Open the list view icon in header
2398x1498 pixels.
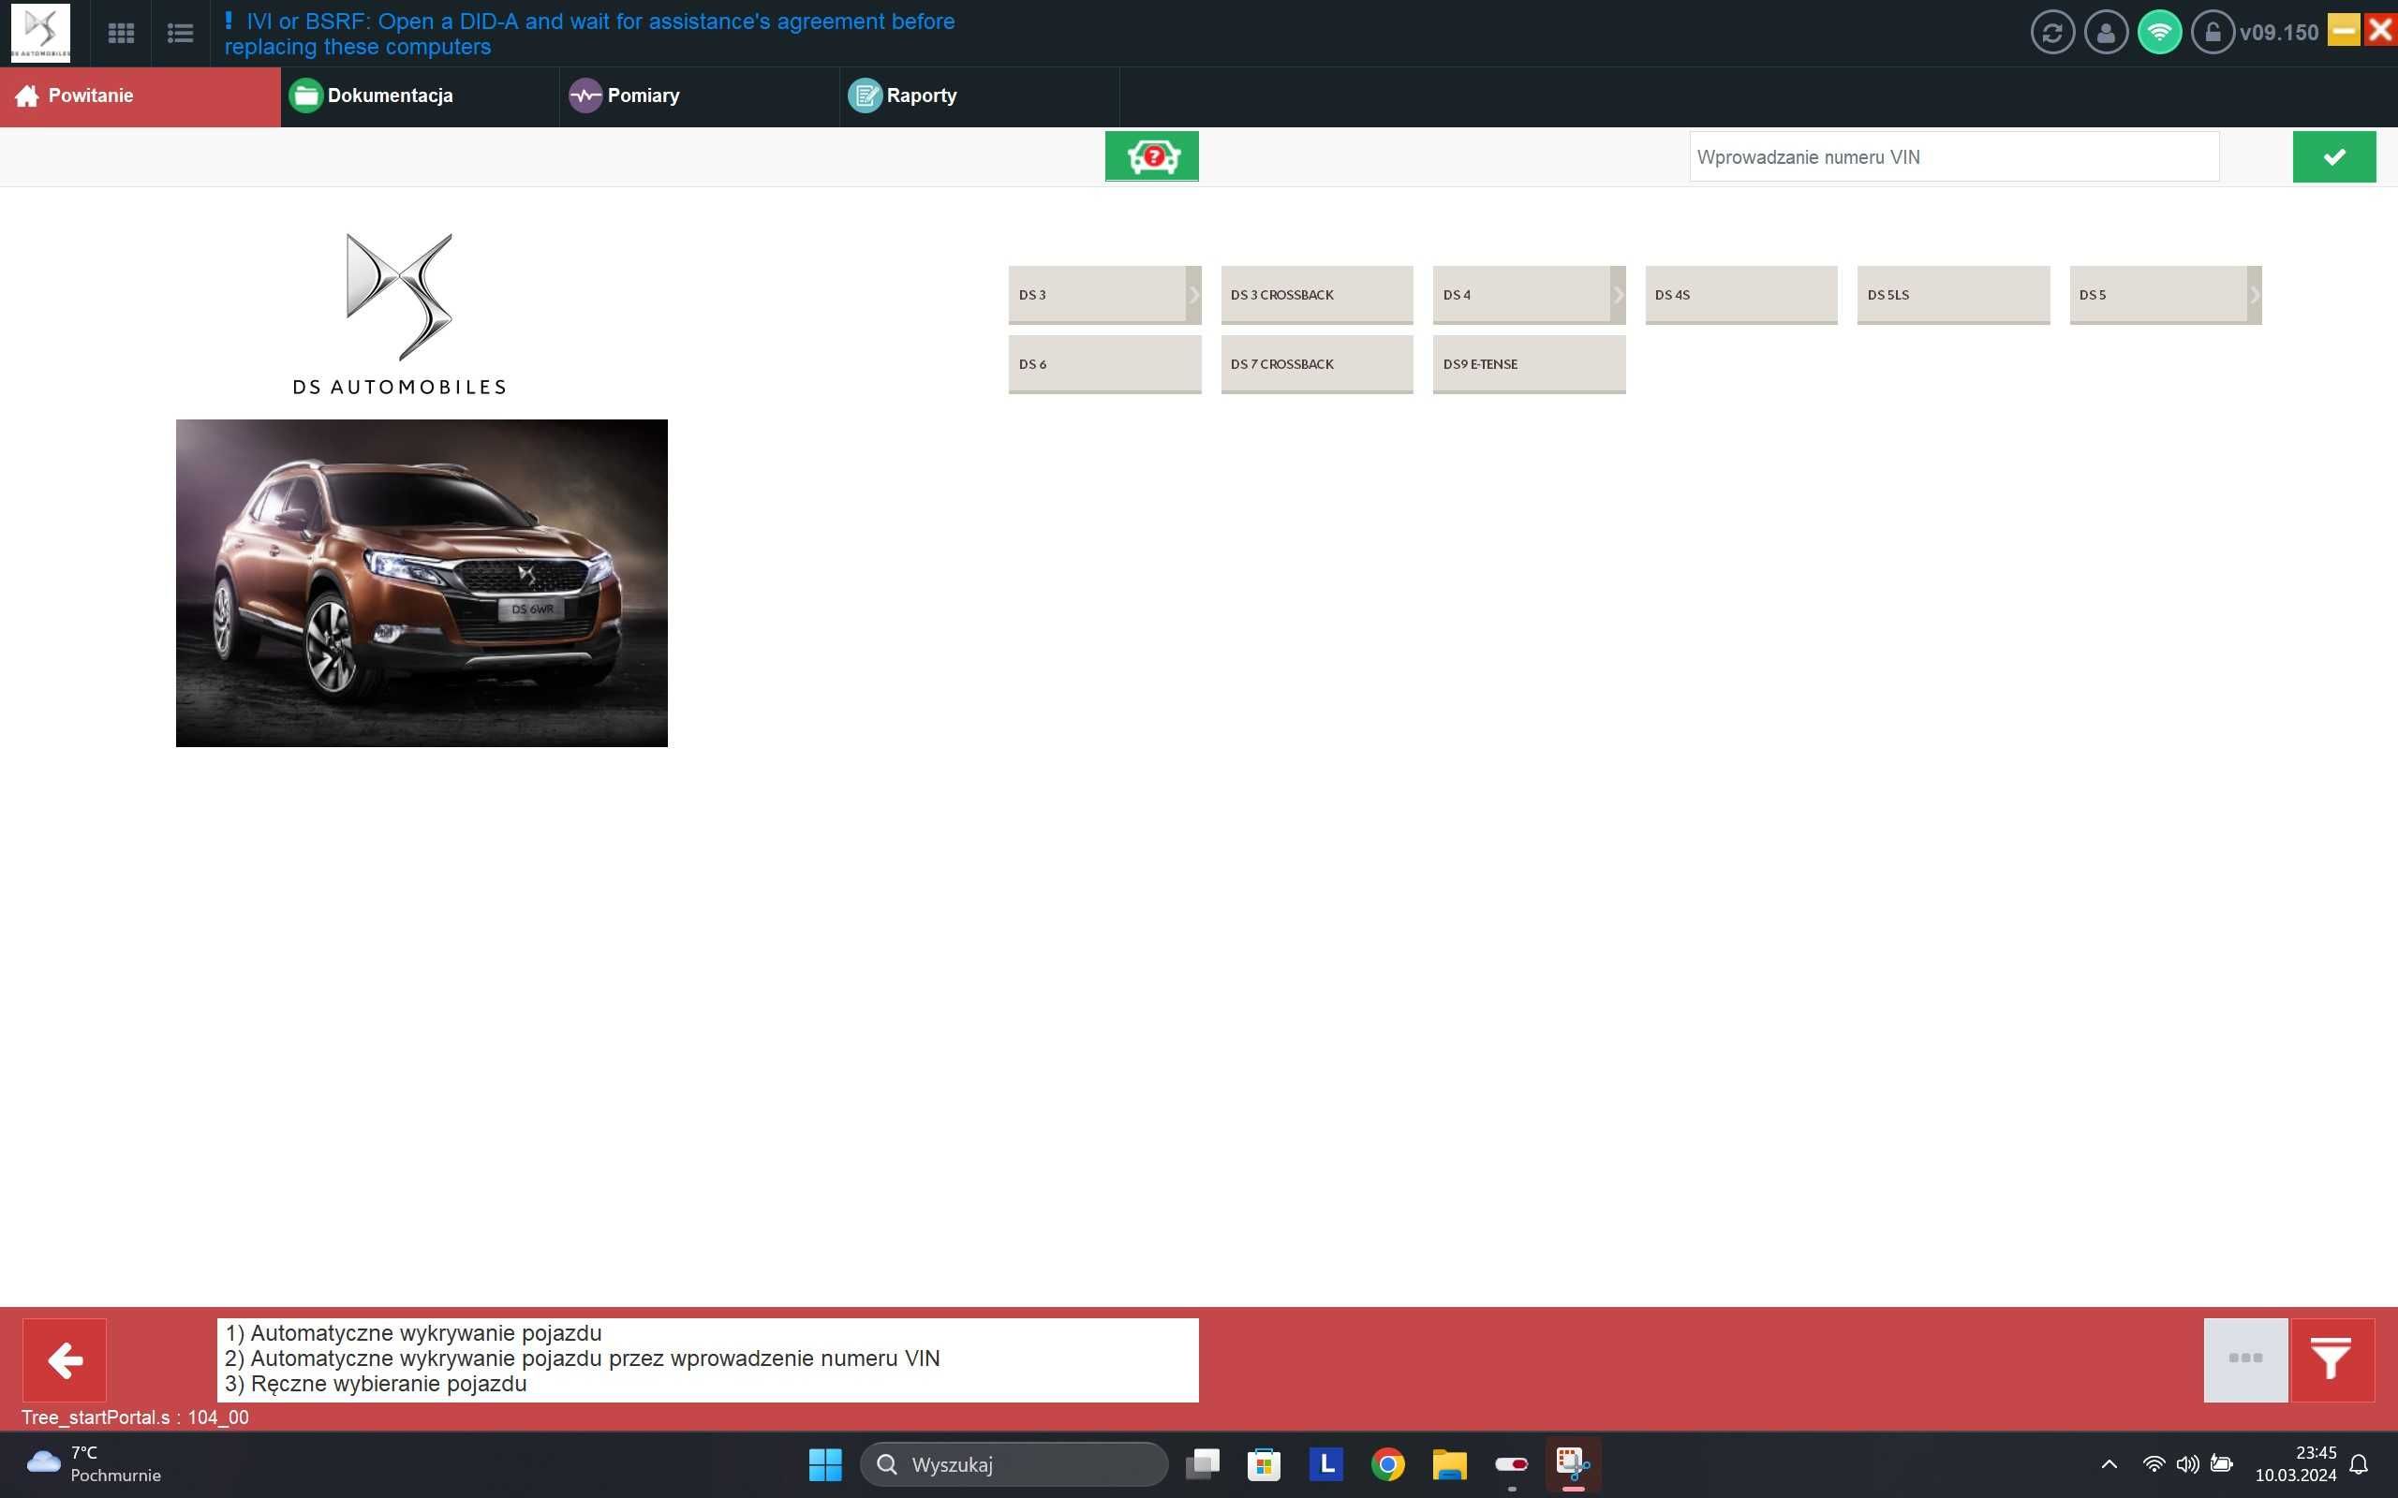tap(181, 34)
